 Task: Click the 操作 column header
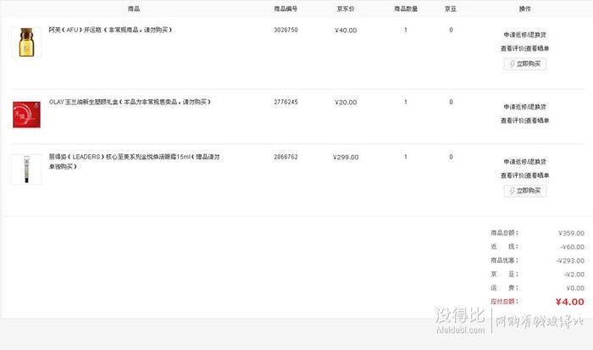click(x=525, y=8)
